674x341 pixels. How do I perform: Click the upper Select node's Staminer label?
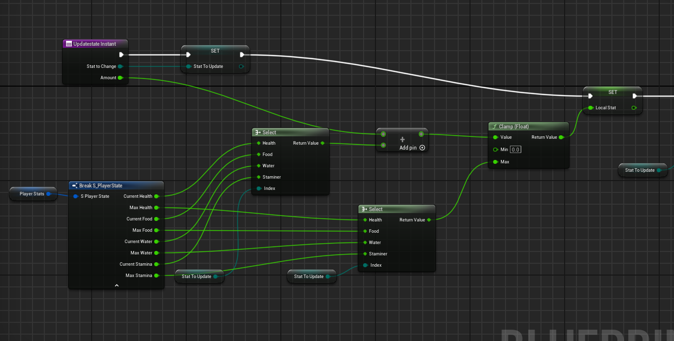click(x=272, y=177)
